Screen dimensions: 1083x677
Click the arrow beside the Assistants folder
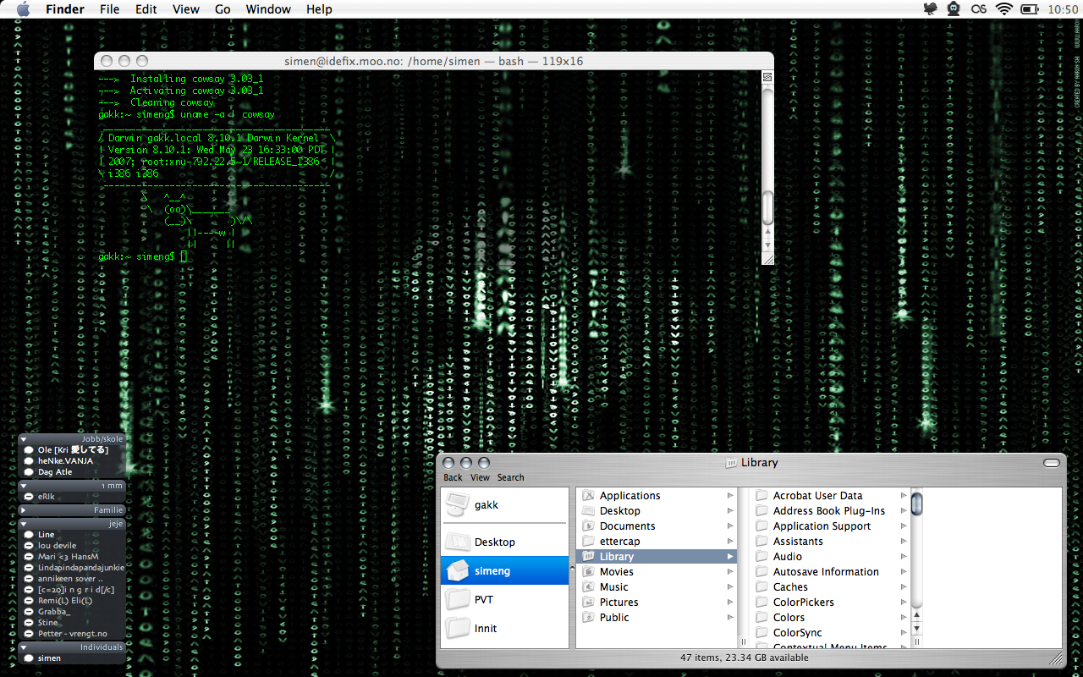(904, 542)
